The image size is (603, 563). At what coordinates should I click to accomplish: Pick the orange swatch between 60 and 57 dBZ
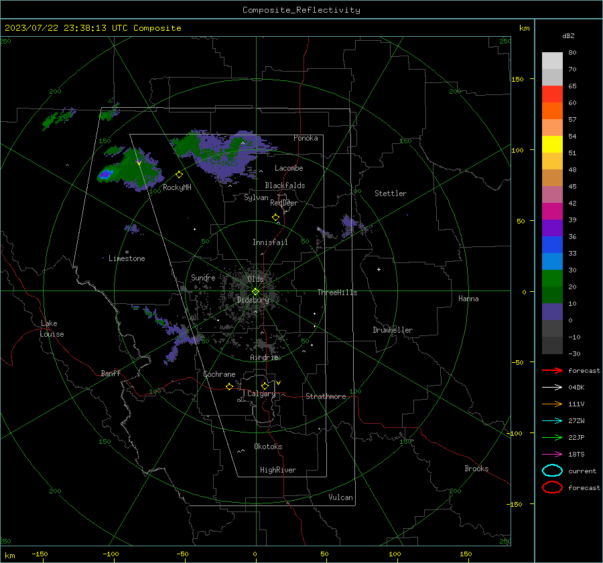pos(552,111)
